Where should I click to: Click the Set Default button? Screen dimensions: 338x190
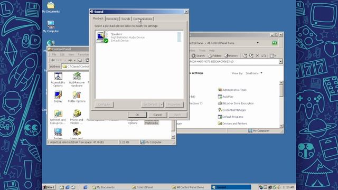(150, 104)
